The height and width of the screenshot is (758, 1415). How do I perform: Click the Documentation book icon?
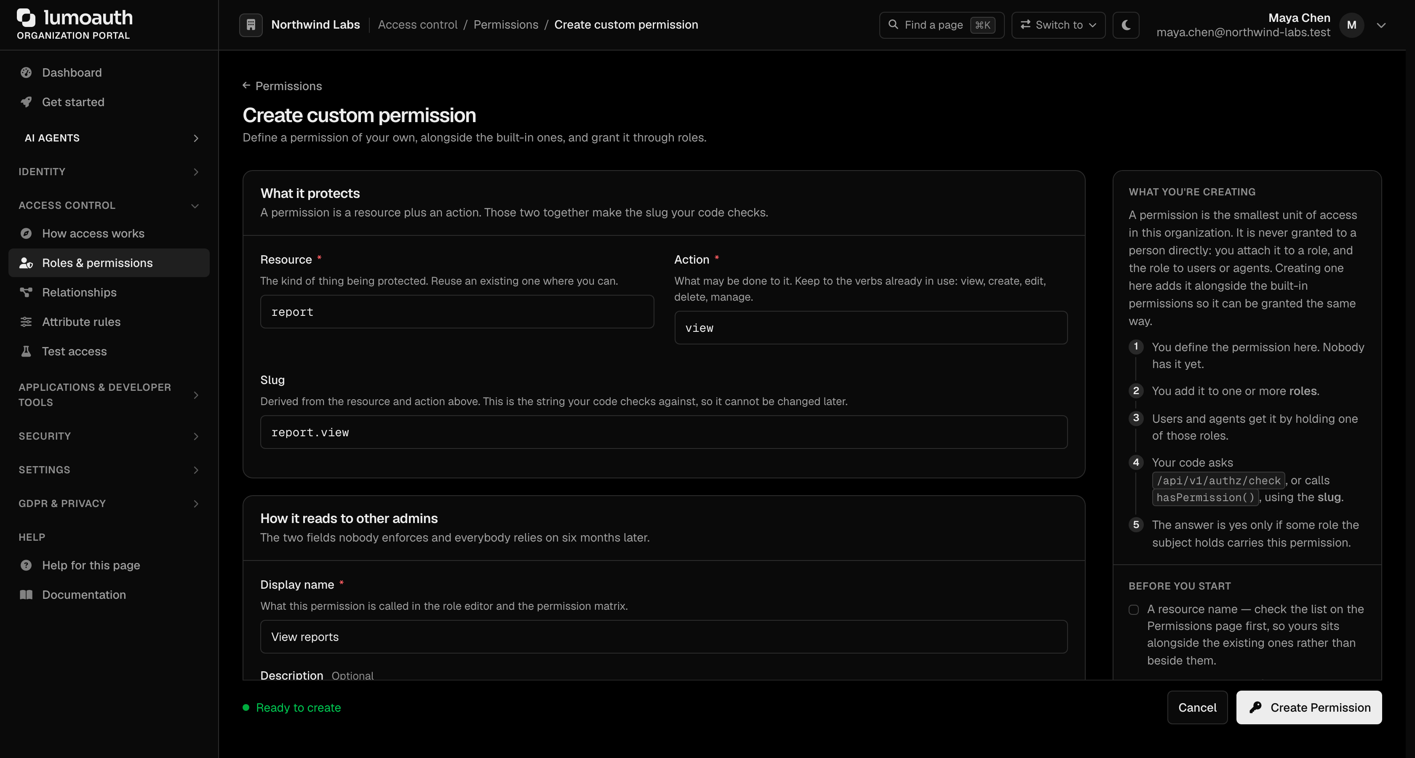pyautogui.click(x=26, y=595)
